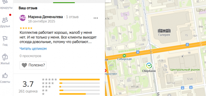Click the Сибирская metro station icon
The height and width of the screenshot is (96, 206).
click(x=124, y=56)
